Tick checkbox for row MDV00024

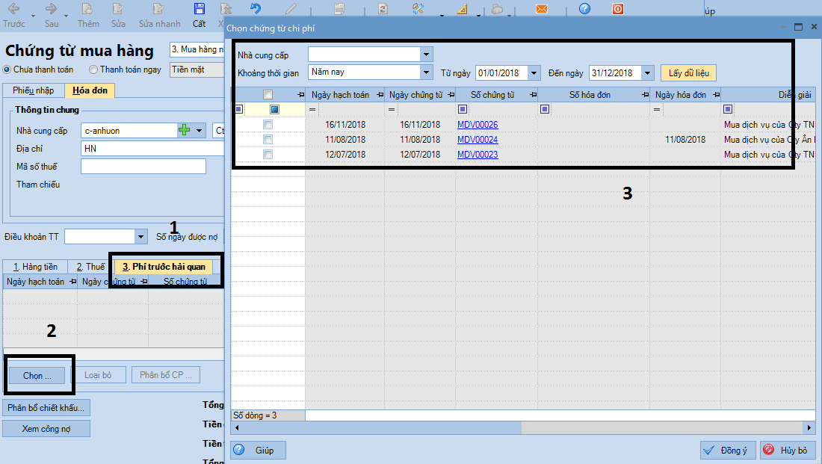(268, 140)
